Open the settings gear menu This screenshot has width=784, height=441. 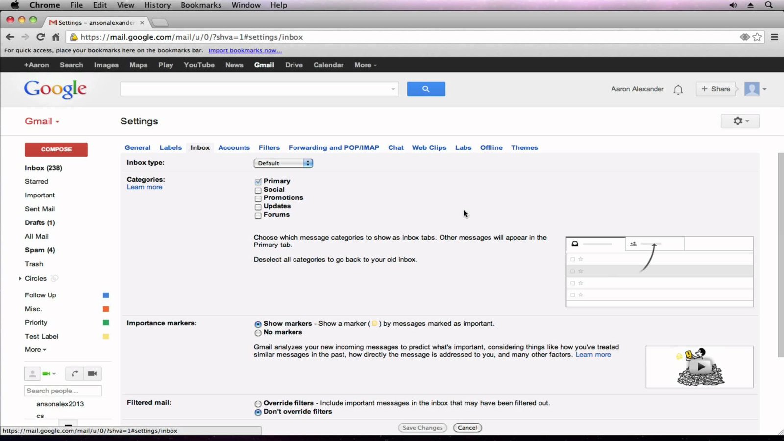(x=740, y=121)
